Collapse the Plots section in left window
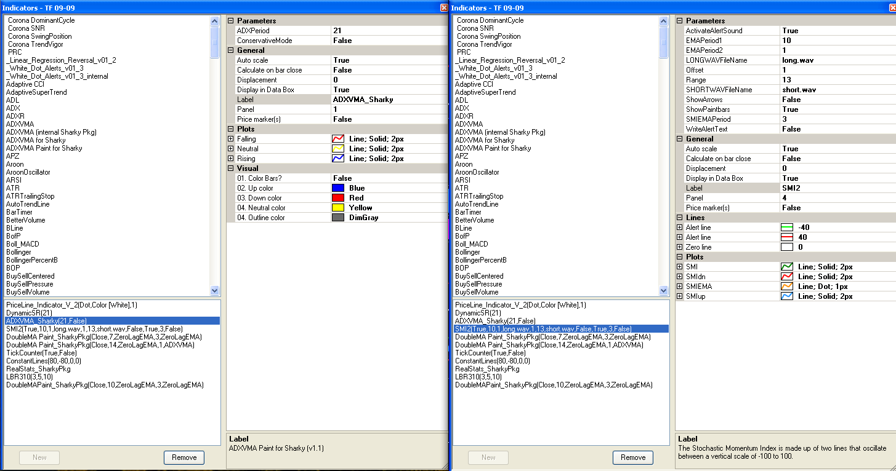The height and width of the screenshot is (471, 896). (231, 129)
